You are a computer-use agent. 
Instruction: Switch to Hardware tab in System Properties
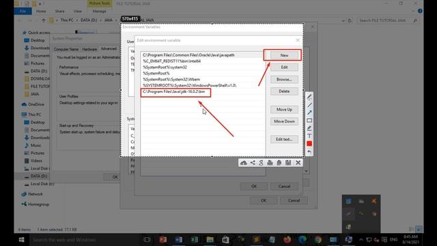(x=89, y=49)
